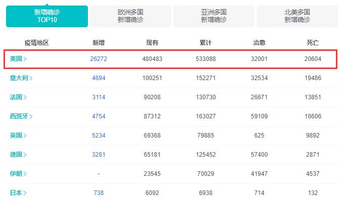Expand chevron arrow next to 法国
This screenshot has height=197, width=343.
(25, 97)
